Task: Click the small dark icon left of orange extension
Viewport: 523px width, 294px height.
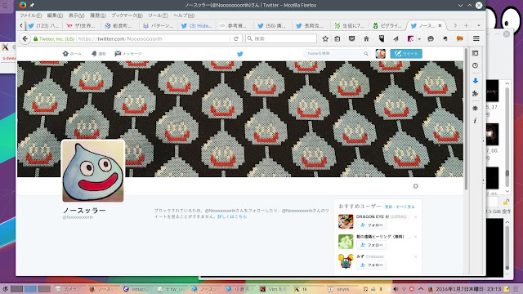Action: [445, 38]
